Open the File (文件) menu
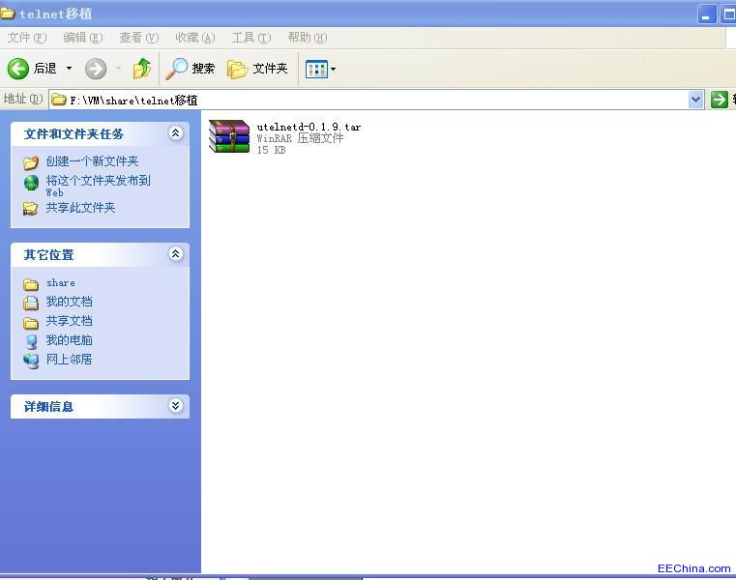The height and width of the screenshot is (580, 736). [x=26, y=38]
